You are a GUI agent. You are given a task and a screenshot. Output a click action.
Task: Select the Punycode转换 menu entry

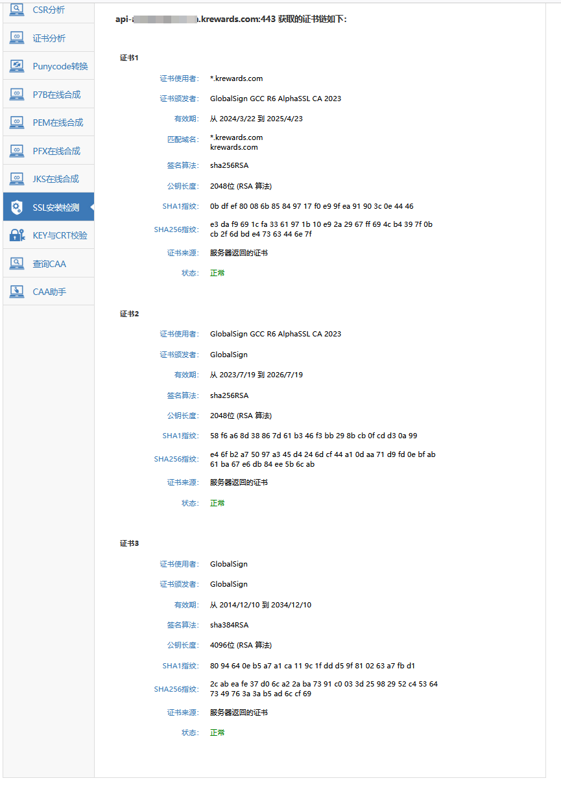[x=49, y=66]
